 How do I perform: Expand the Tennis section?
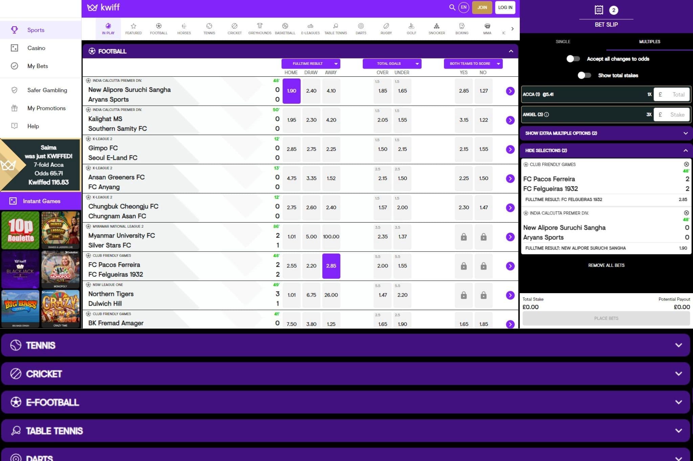345,345
